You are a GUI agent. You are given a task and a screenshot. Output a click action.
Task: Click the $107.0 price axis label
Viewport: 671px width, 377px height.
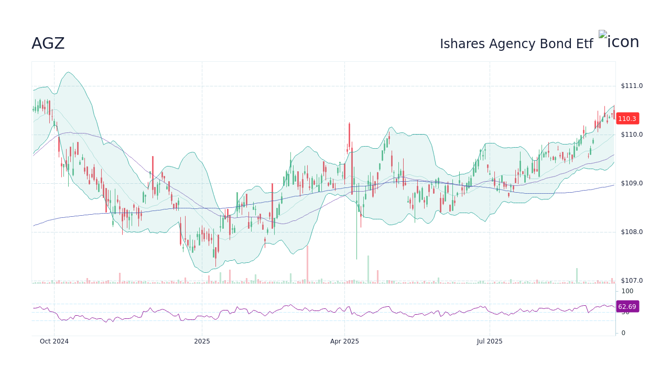(x=632, y=281)
